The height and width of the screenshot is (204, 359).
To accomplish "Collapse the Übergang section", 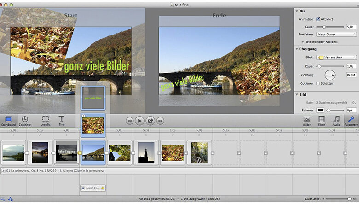I will tap(297, 49).
